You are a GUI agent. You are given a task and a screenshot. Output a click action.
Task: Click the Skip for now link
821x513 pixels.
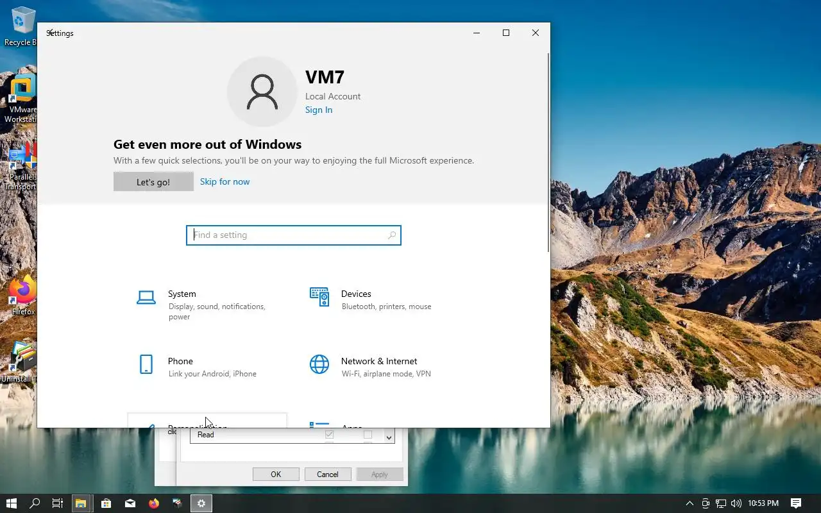click(x=224, y=181)
